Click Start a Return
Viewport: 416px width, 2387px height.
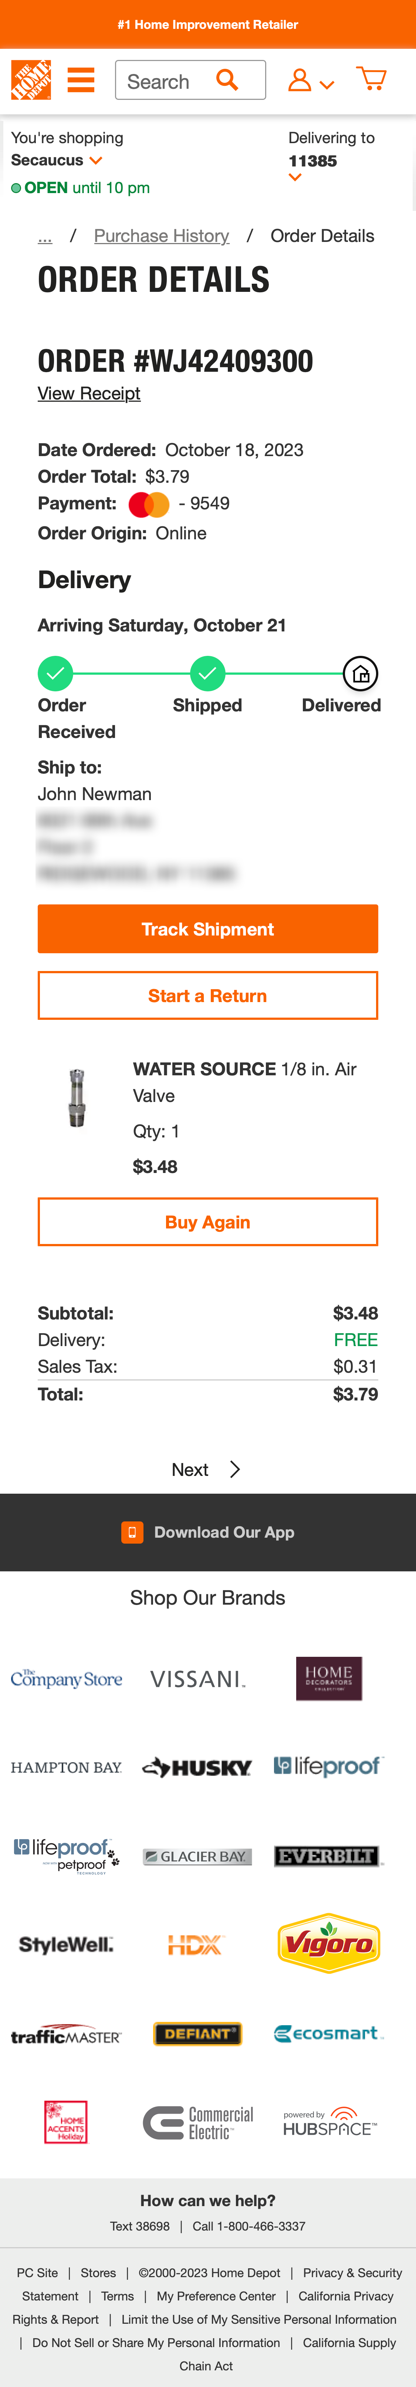click(207, 995)
